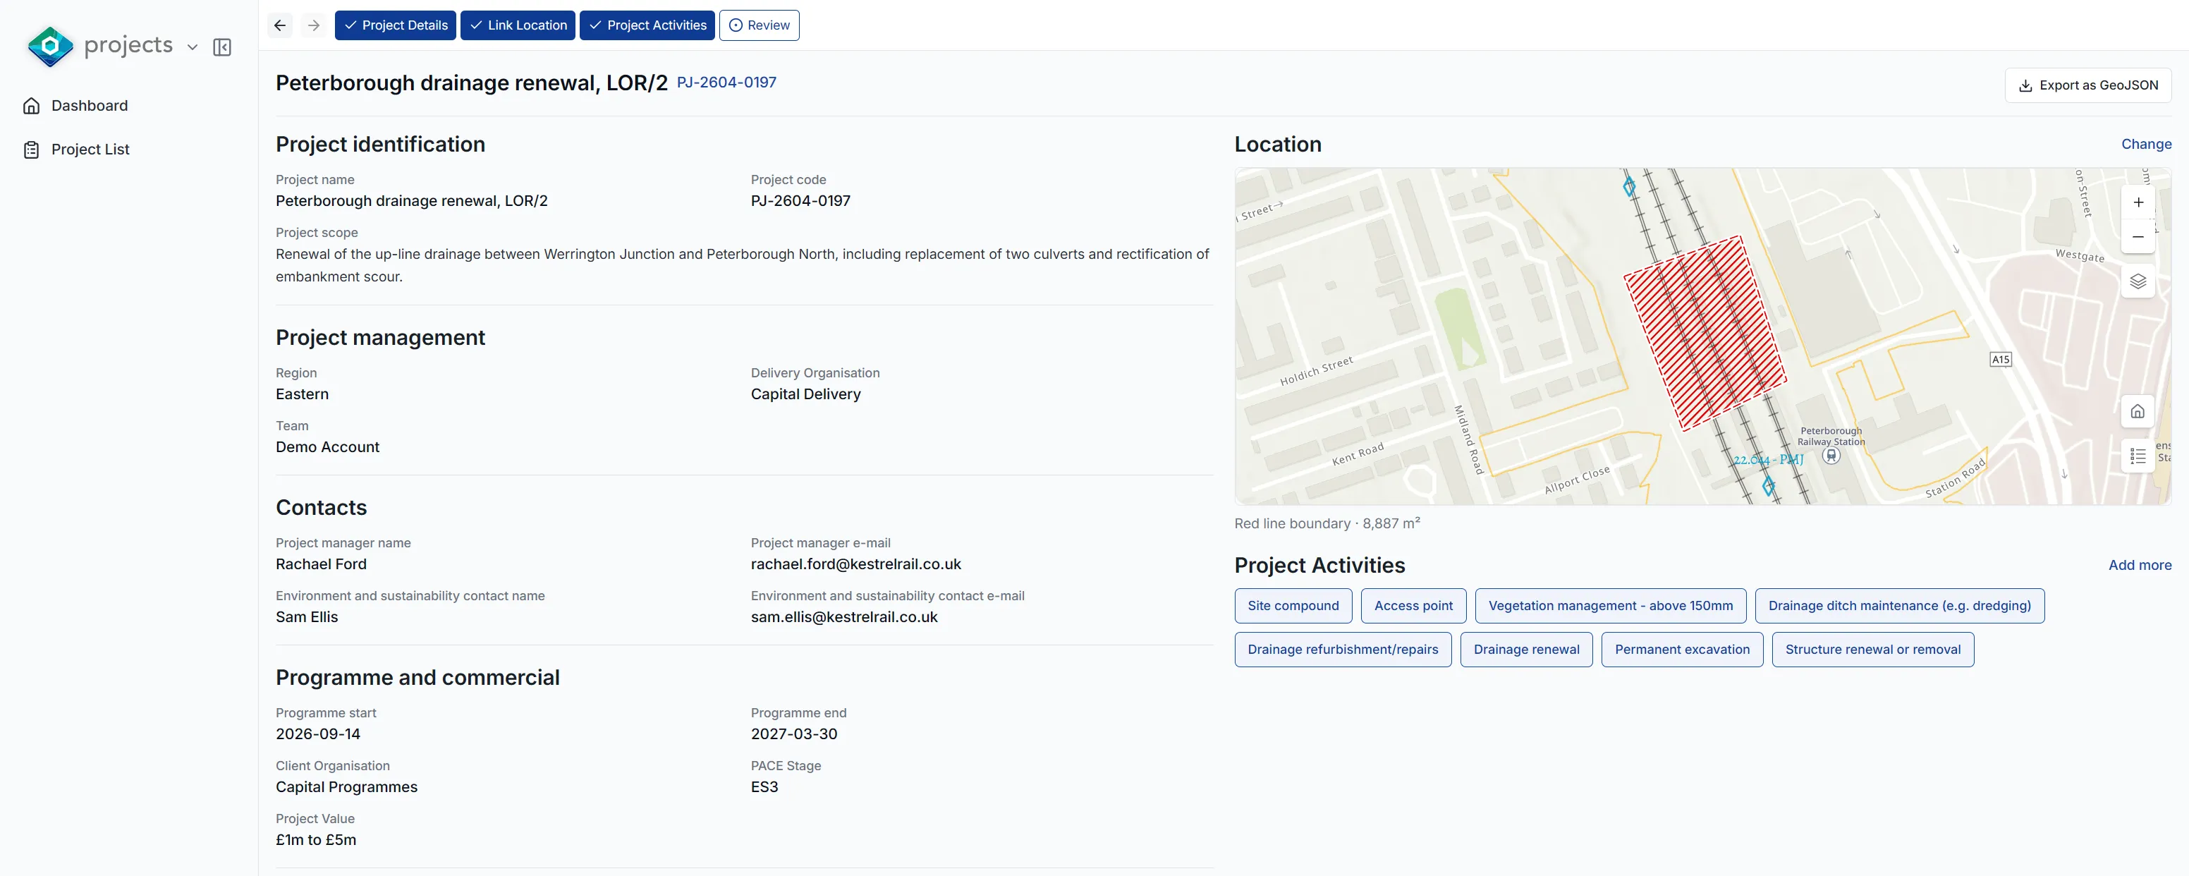The height and width of the screenshot is (876, 2189).
Task: Select the Drainage renewal tag
Action: click(1526, 650)
